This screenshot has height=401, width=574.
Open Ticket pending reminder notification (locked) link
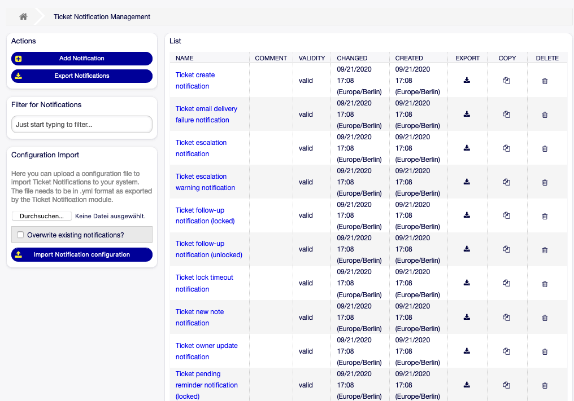(206, 385)
